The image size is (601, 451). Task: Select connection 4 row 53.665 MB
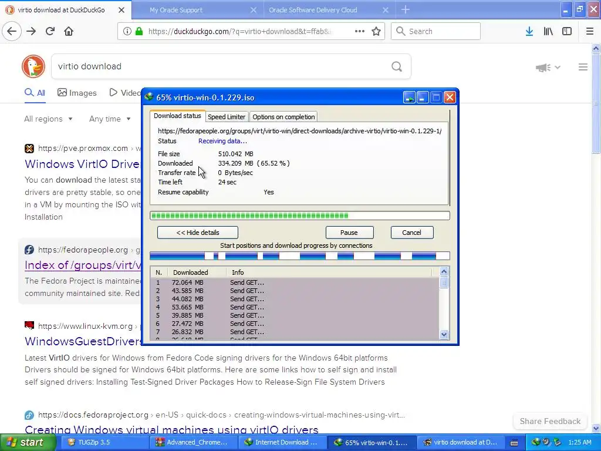point(295,307)
